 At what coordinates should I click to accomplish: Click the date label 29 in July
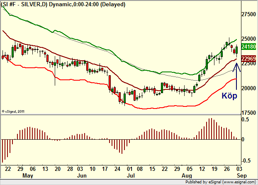[177, 169]
